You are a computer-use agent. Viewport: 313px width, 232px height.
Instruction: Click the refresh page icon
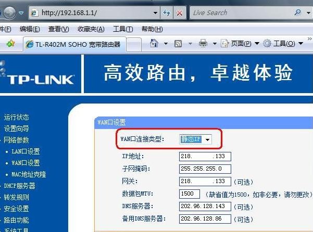[x=167, y=13]
